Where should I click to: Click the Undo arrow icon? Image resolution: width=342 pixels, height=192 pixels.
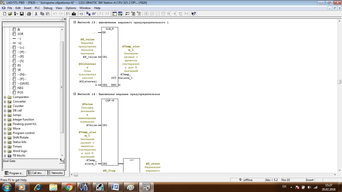pyautogui.click(x=55, y=14)
